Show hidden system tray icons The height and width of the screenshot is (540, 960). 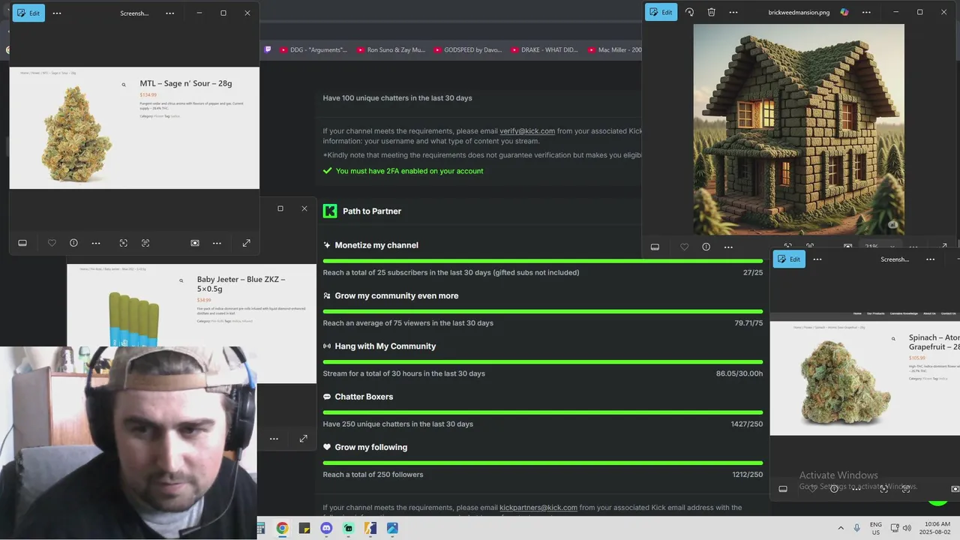click(840, 528)
